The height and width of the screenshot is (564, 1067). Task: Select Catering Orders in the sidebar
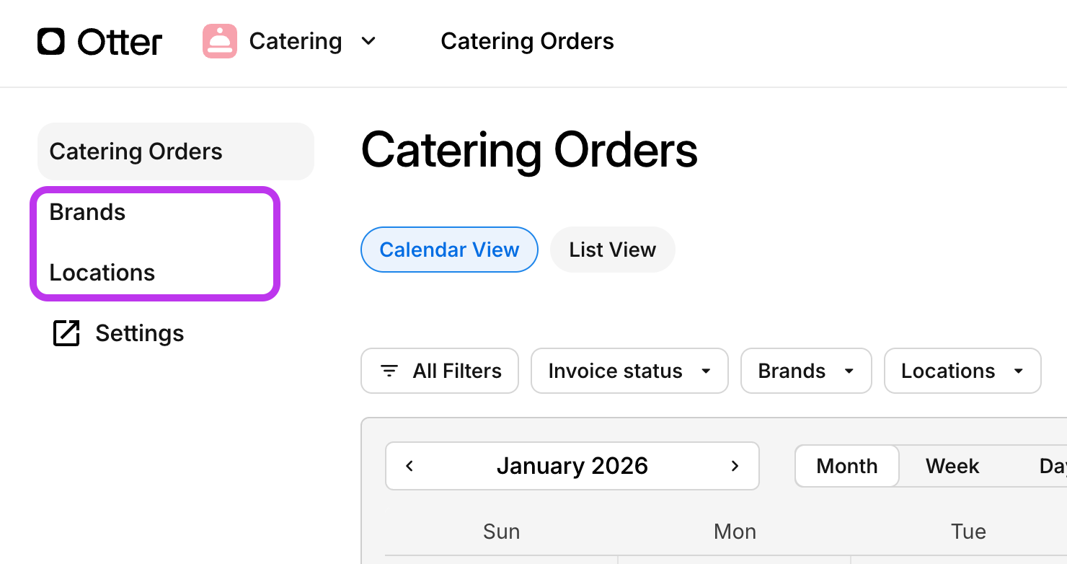[x=136, y=151]
